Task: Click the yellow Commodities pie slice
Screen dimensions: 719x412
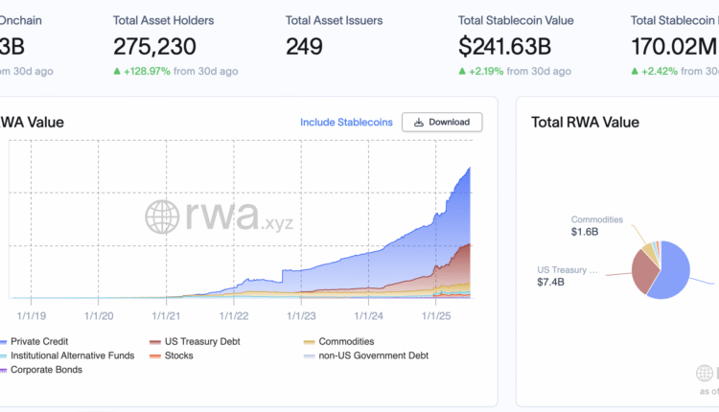Action: [x=651, y=252]
